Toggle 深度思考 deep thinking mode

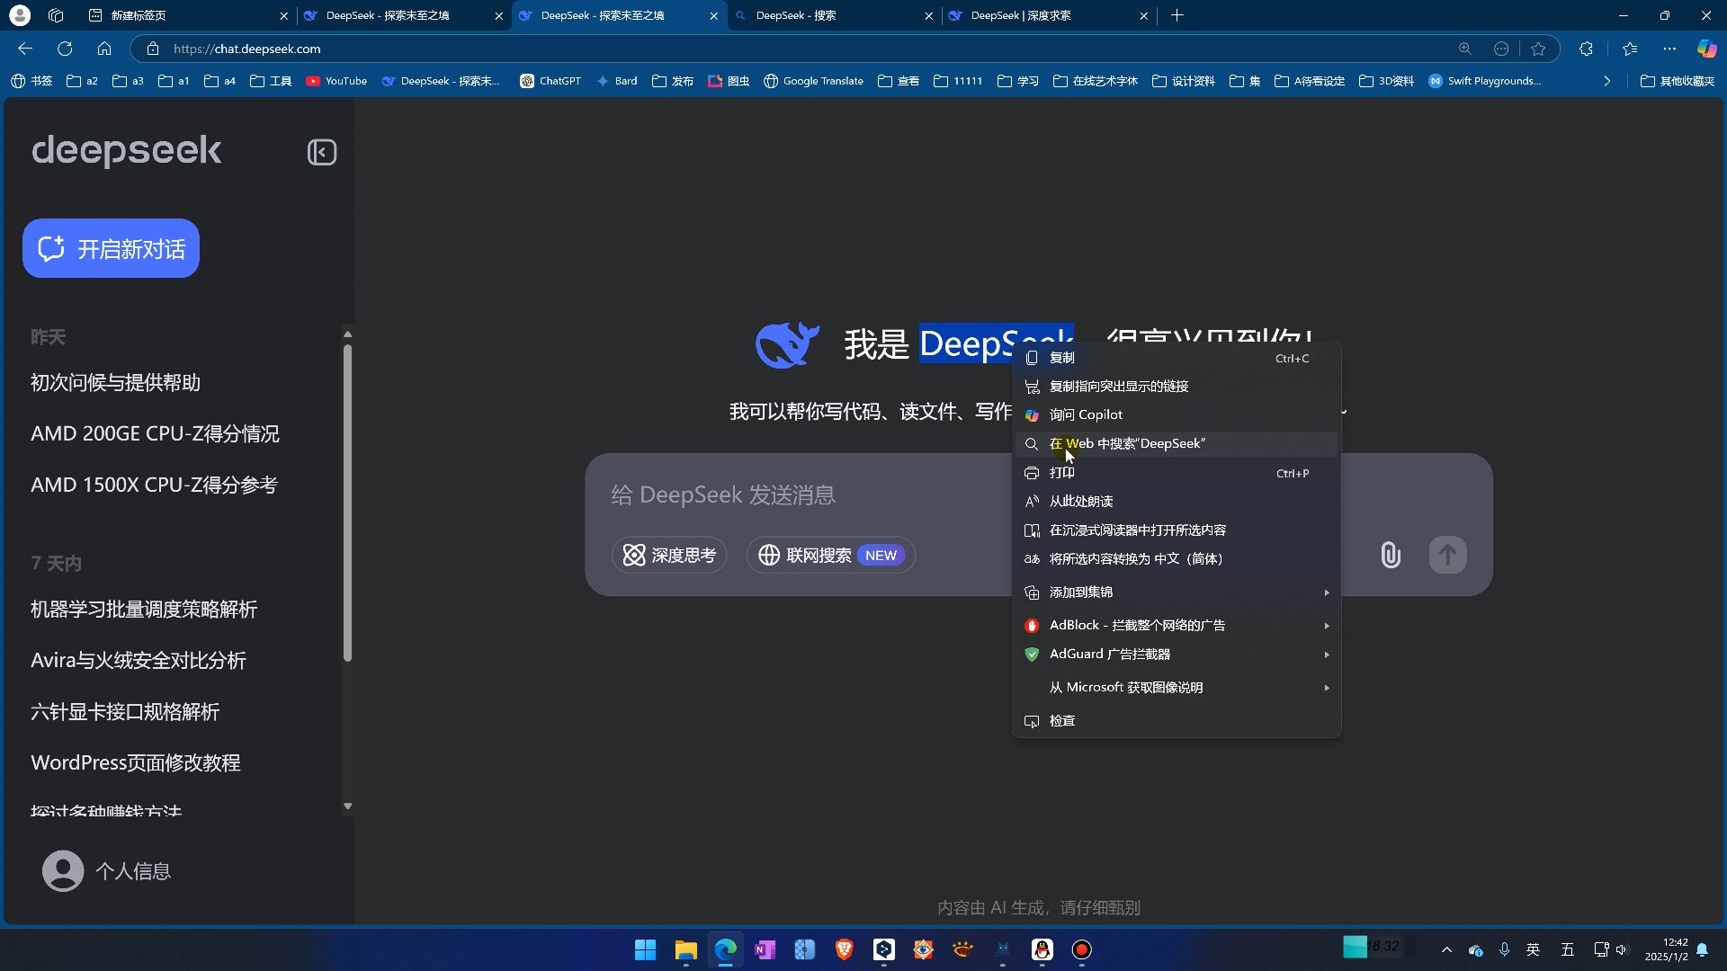pos(669,556)
